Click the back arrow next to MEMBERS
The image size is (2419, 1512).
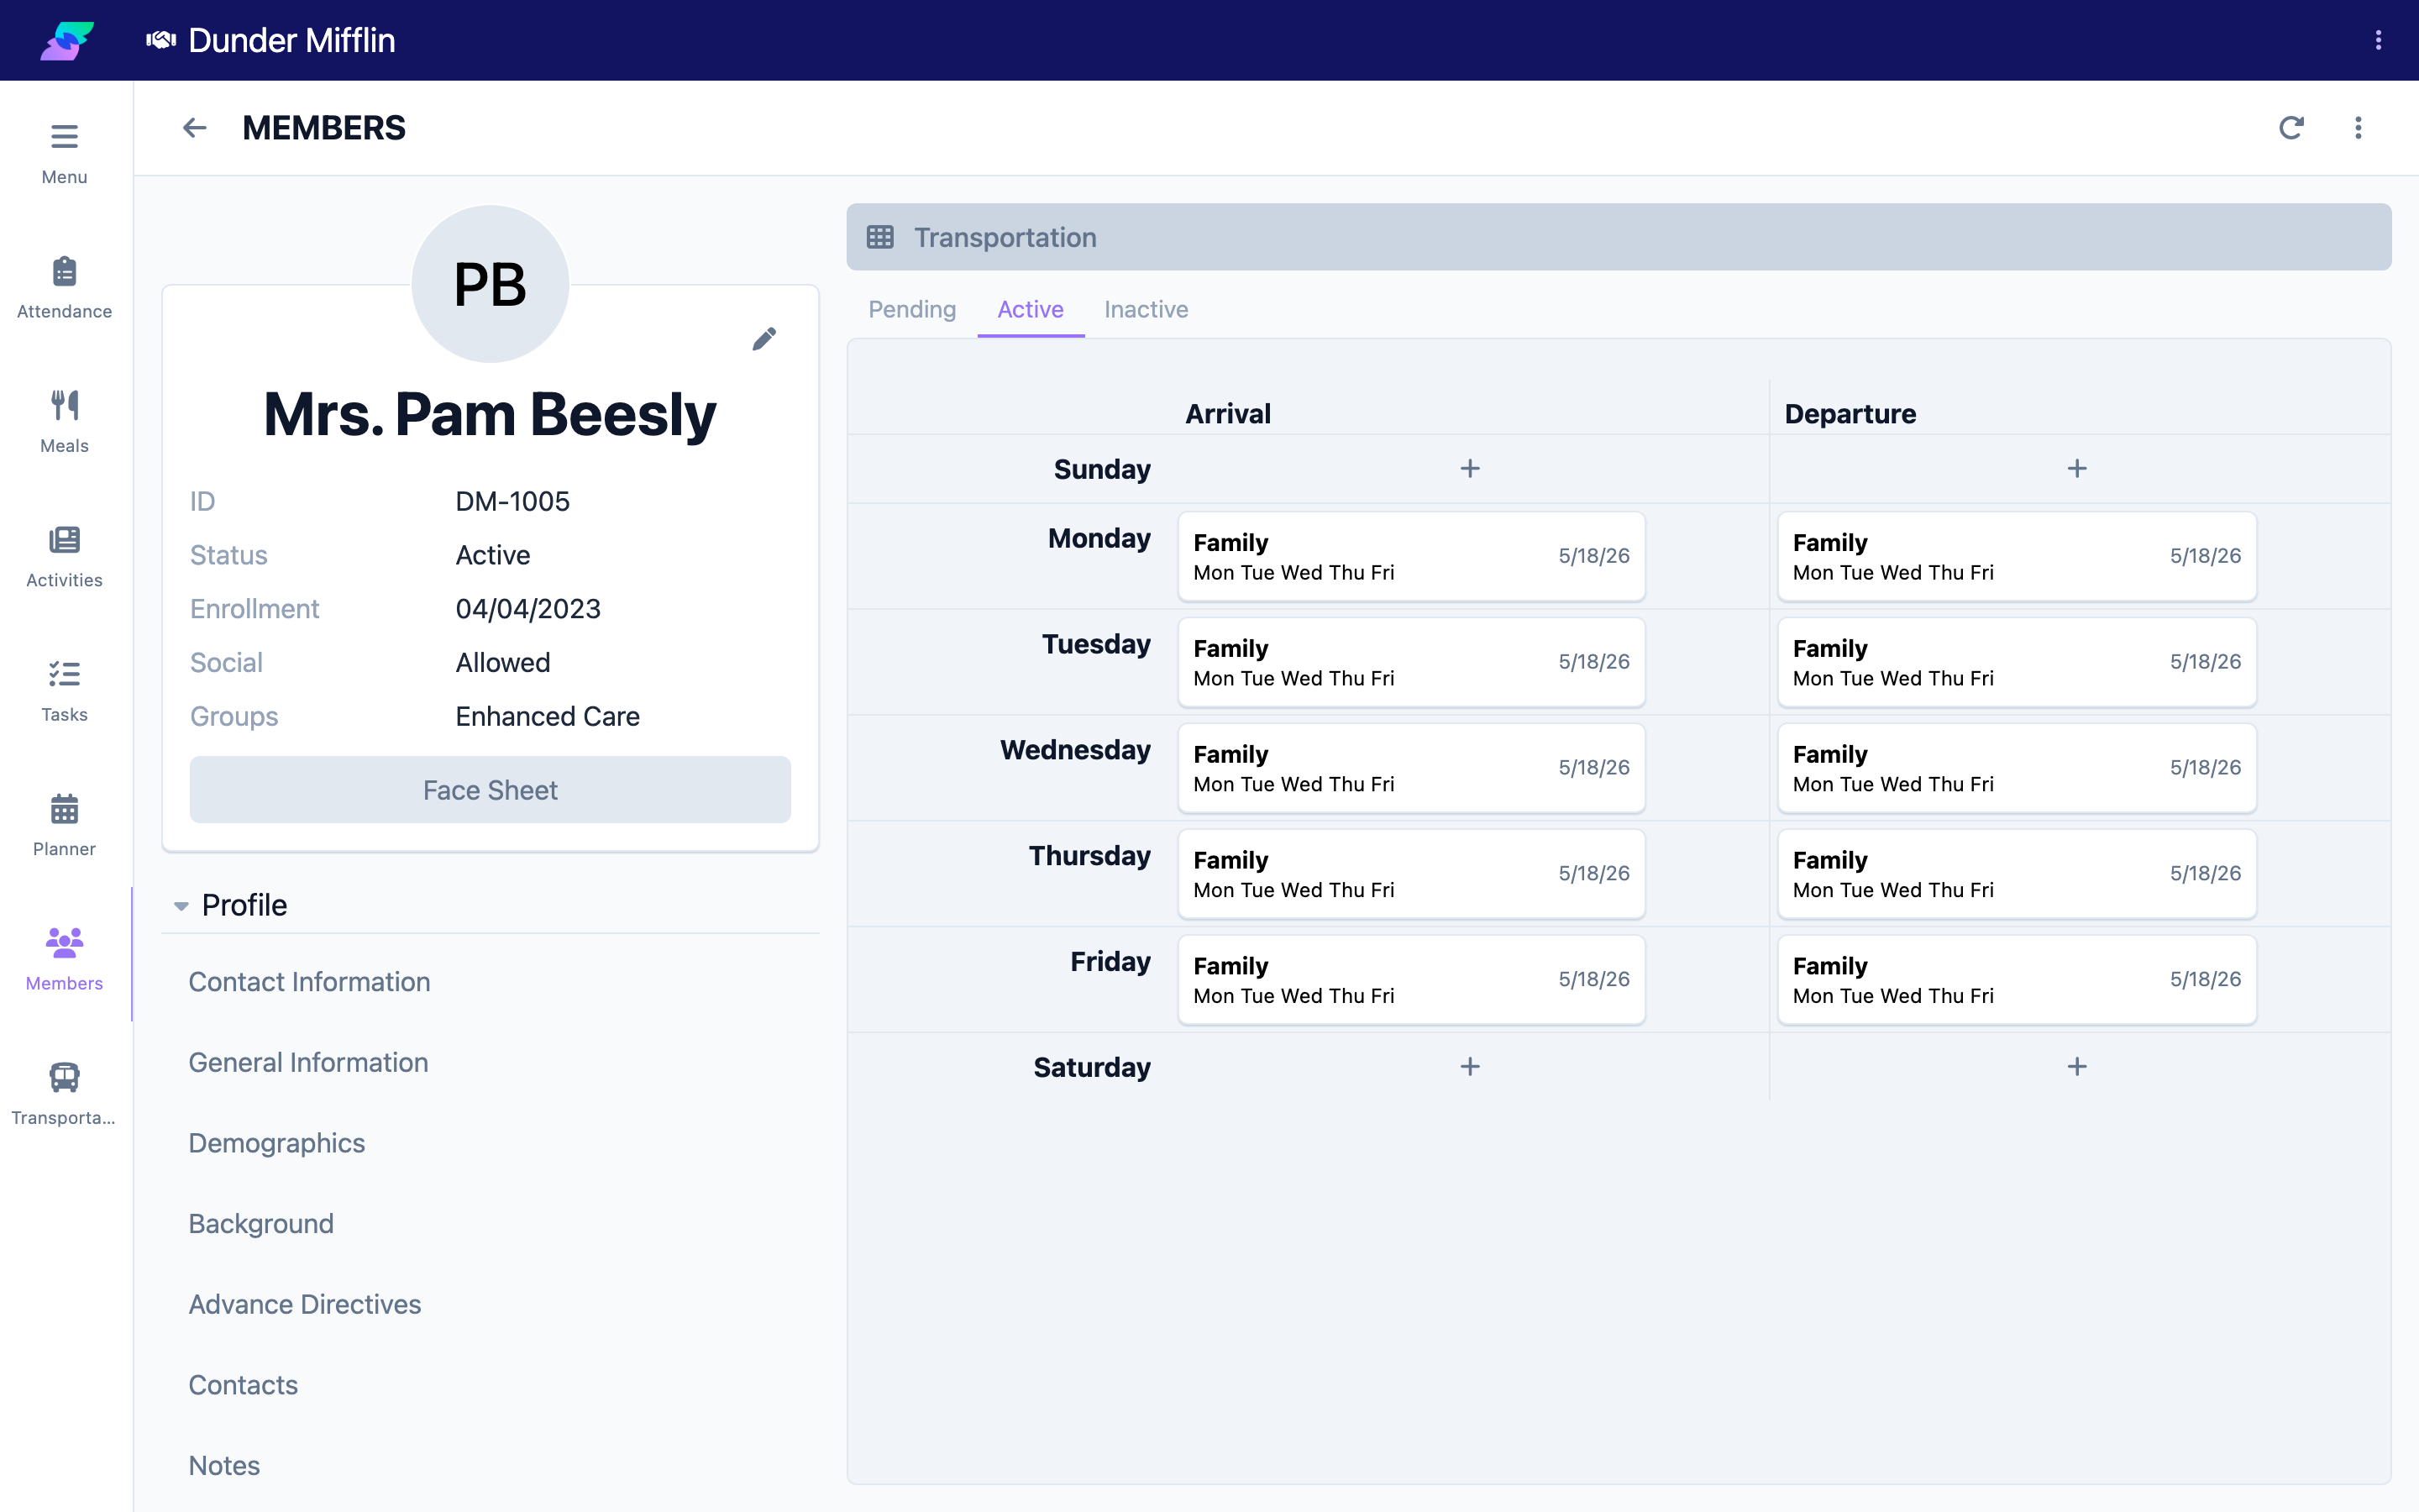[x=194, y=128]
